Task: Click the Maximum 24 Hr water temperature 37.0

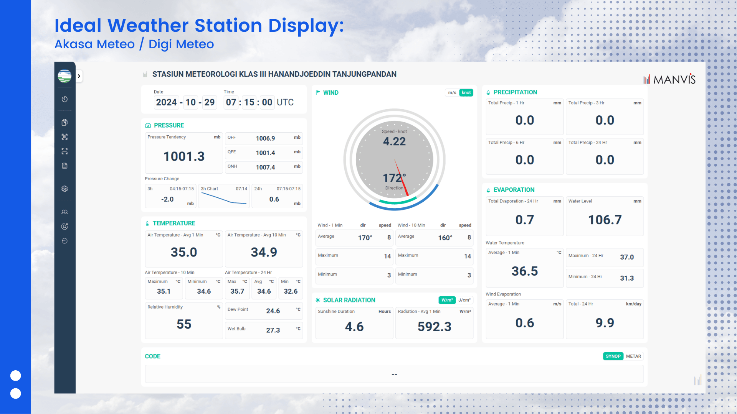Action: click(627, 257)
